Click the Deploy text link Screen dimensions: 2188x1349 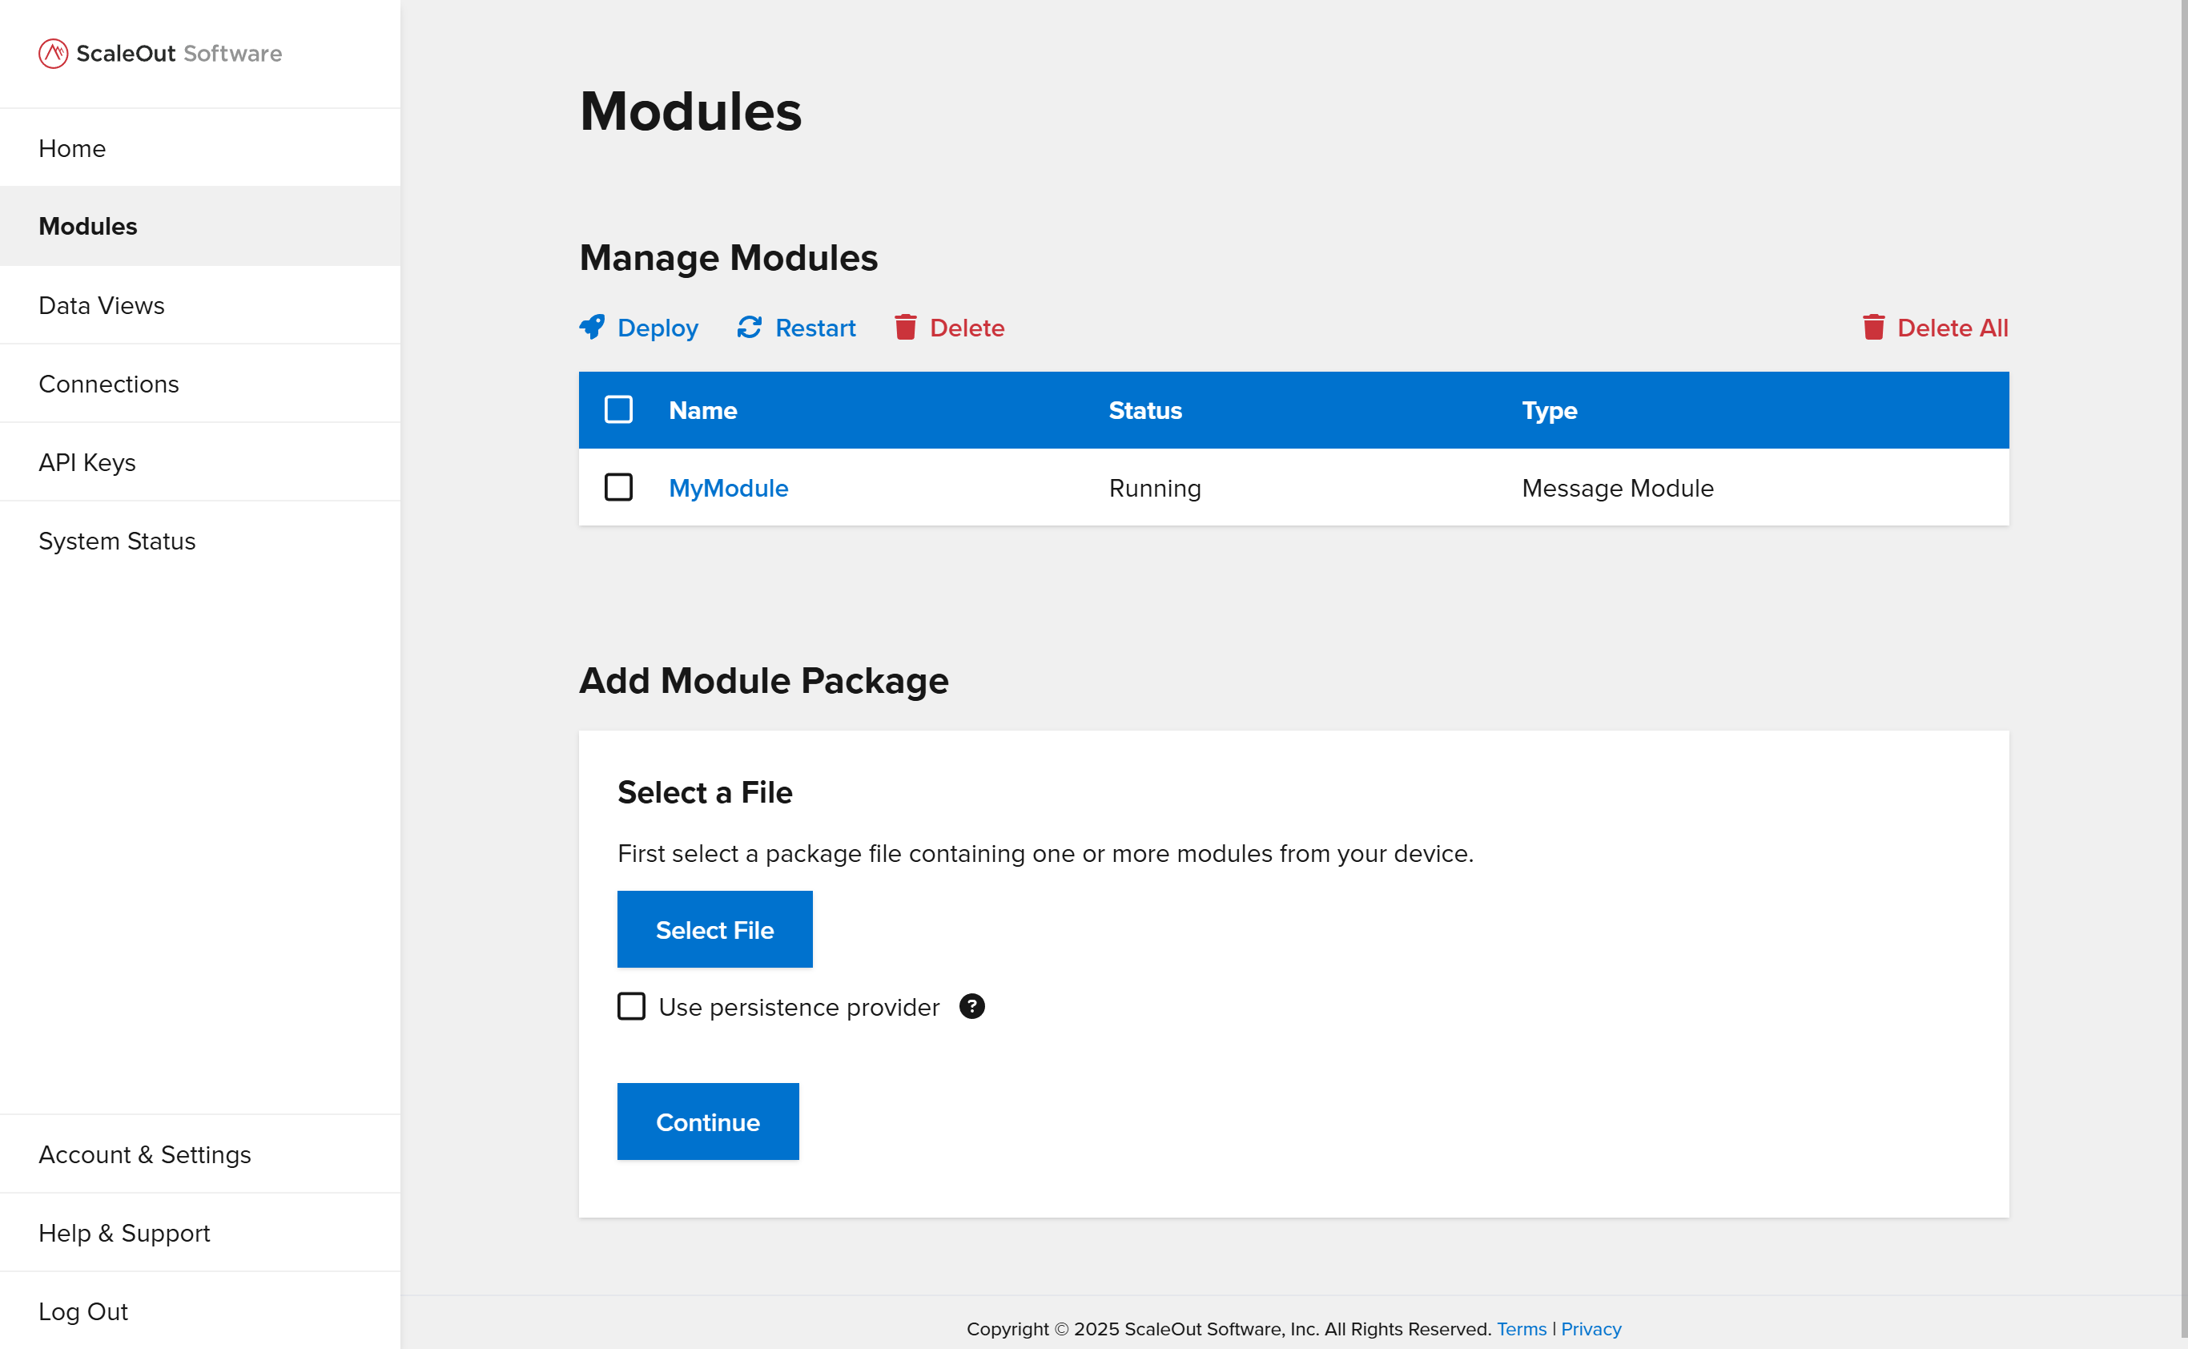(658, 328)
